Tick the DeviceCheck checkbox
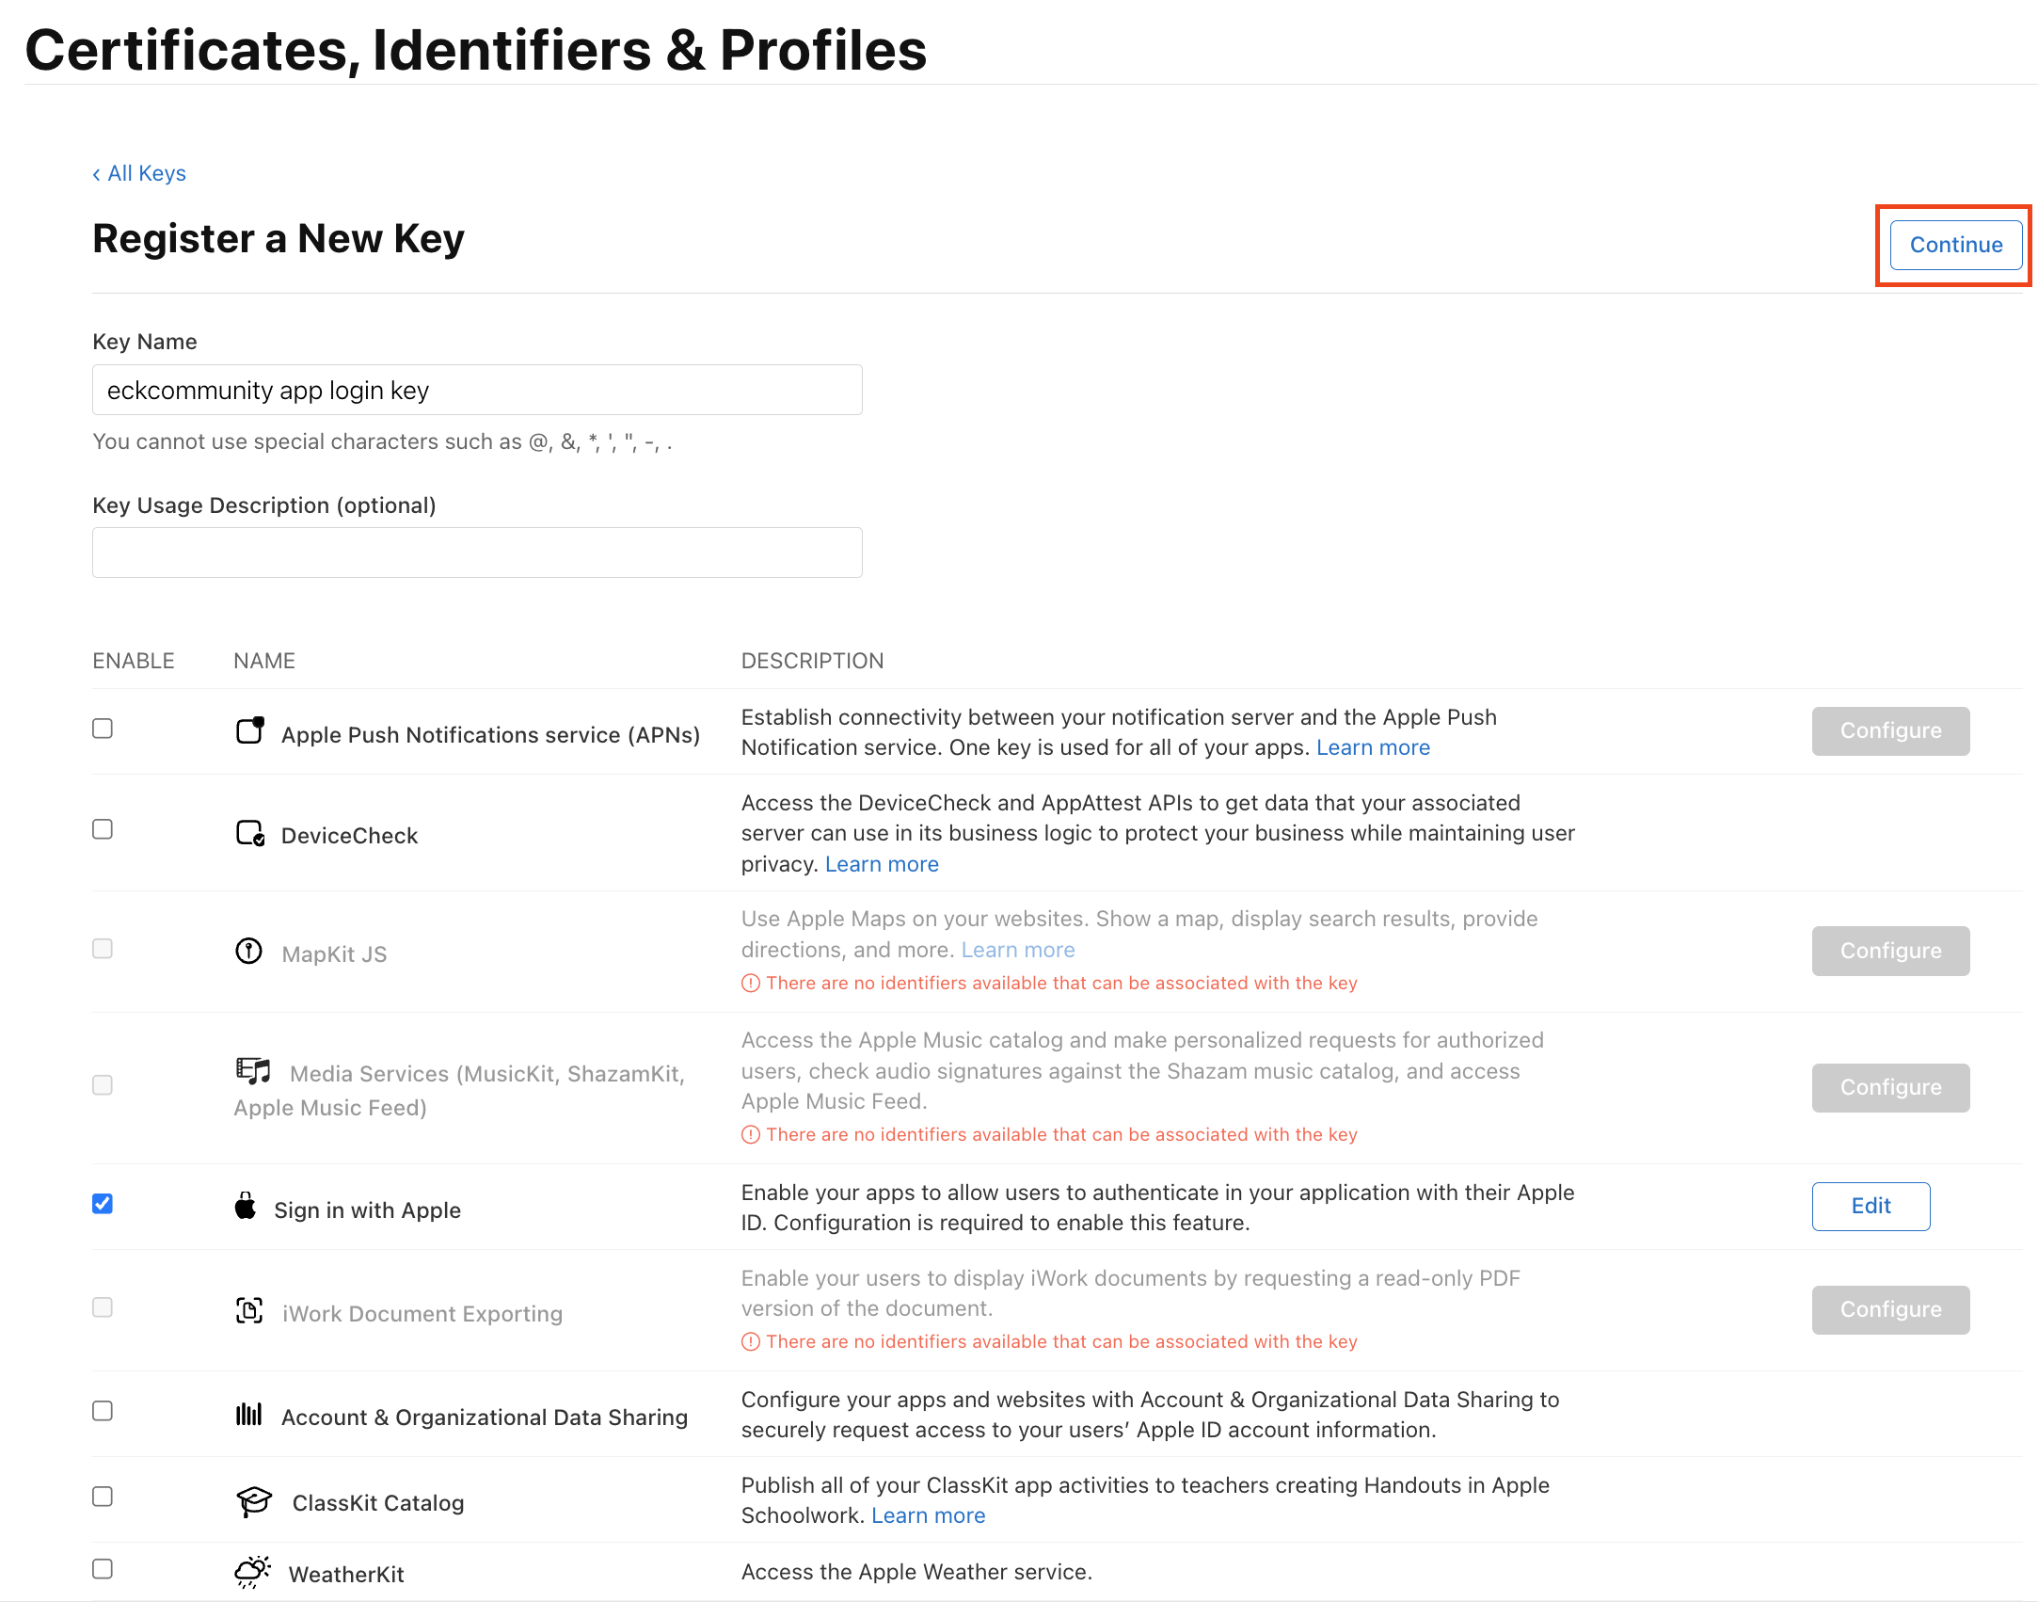This screenshot has width=2038, height=1602. click(103, 829)
